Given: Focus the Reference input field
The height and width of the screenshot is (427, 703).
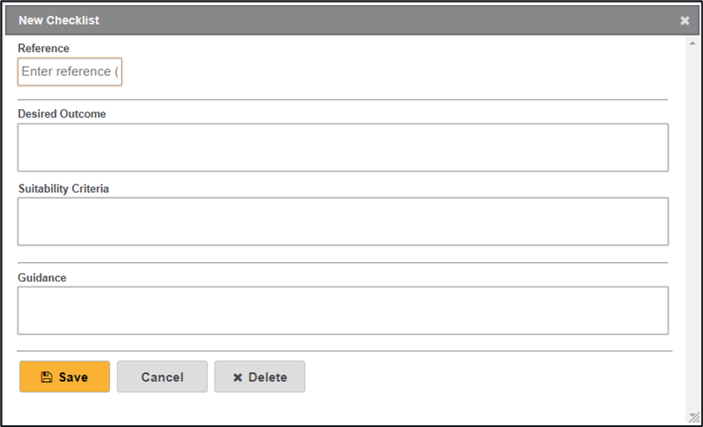Looking at the screenshot, I should pos(70,72).
